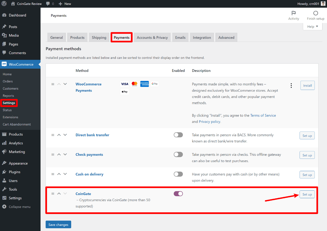Viewport: 327px width, 231px height.
Task: Disable the CoinGate payment toggle
Action: (178, 193)
